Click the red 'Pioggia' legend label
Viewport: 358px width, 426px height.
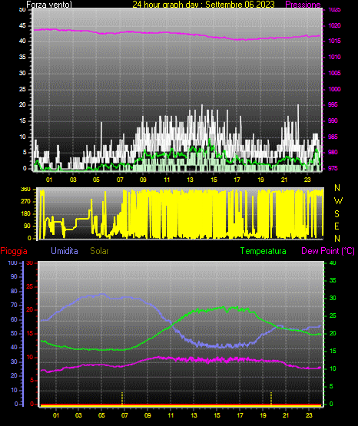[14, 251]
